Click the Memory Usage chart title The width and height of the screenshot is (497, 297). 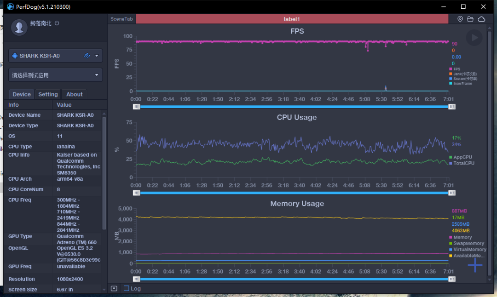(297, 204)
